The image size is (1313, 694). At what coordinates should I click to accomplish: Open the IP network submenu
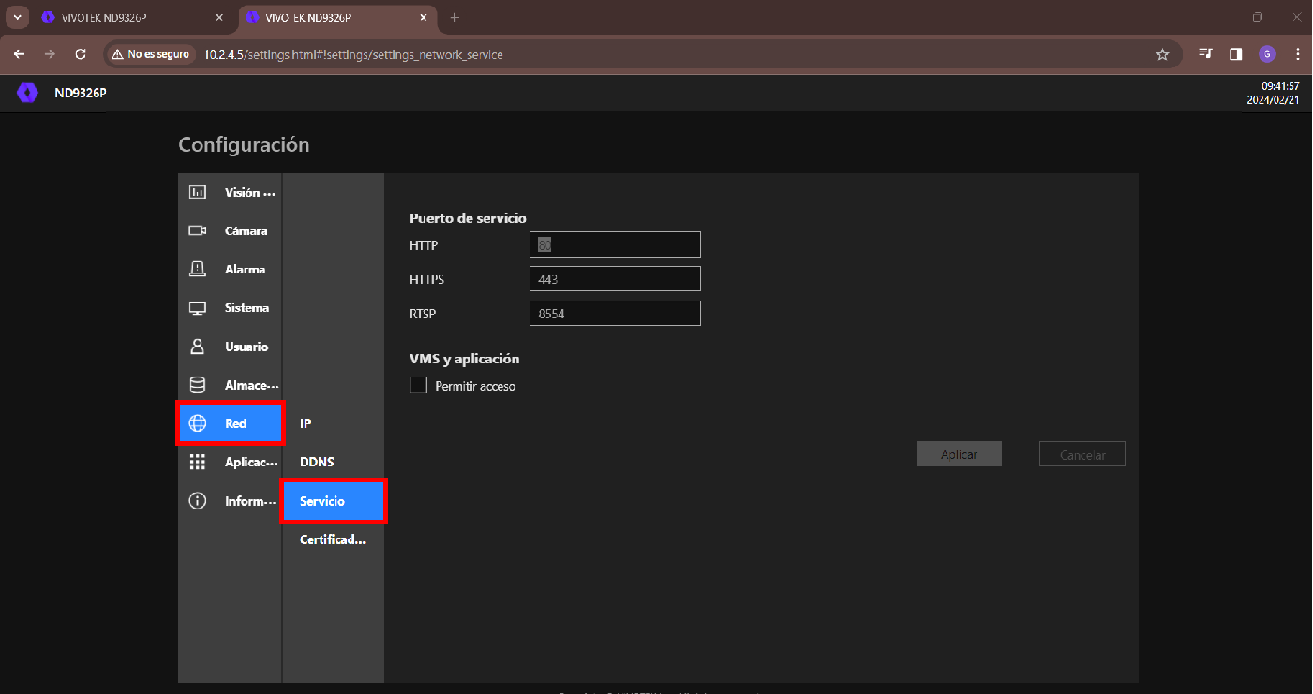tap(334, 423)
